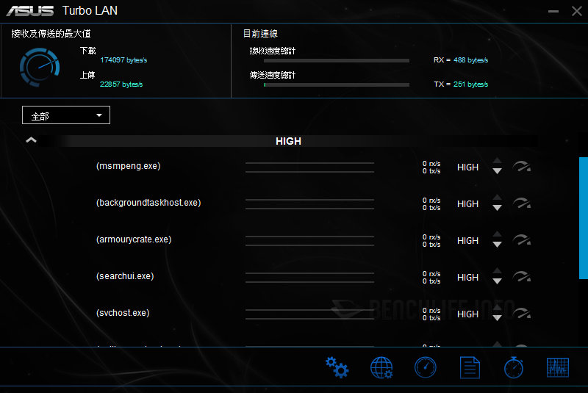Image resolution: width=588 pixels, height=393 pixels.
Task: Close the Turbo LAN window
Action: pos(577,11)
